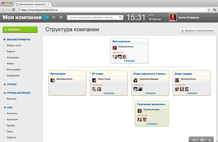Select the Моя компания: Битрикс24 browser tab
This screenshot has height=142, width=218.
pyautogui.click(x=32, y=4)
